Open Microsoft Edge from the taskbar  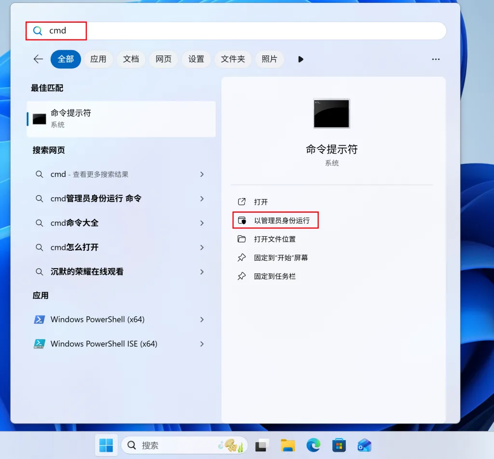313,445
